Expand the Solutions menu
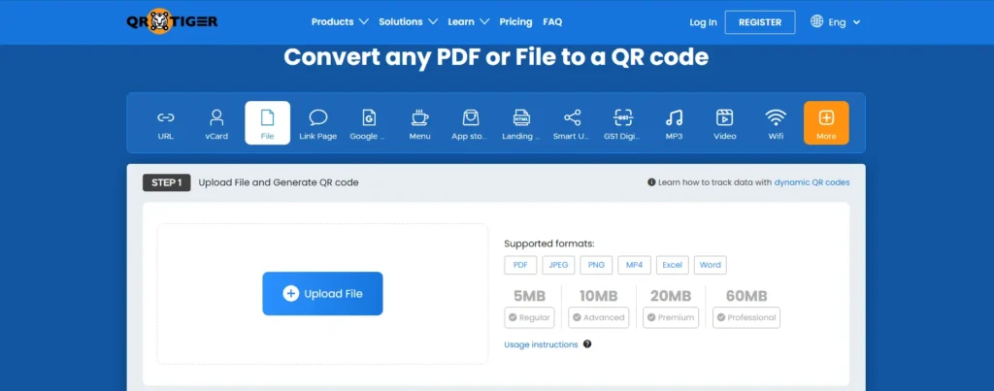Image resolution: width=994 pixels, height=391 pixels. 409,21
